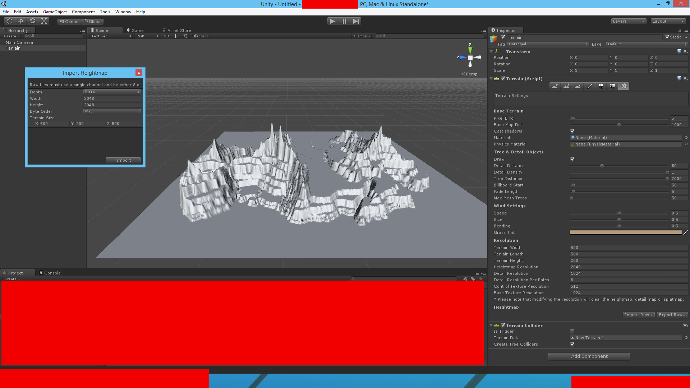This screenshot has height=388, width=690.
Task: Open the GameObject menu
Action: [x=55, y=12]
